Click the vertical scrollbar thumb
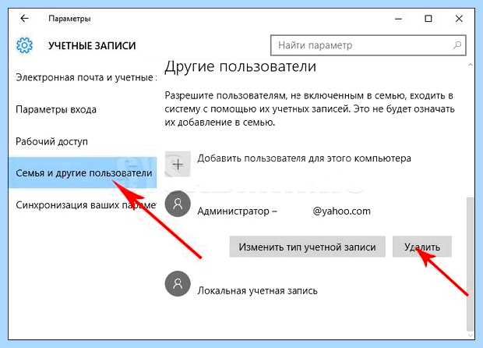 click(x=470, y=264)
